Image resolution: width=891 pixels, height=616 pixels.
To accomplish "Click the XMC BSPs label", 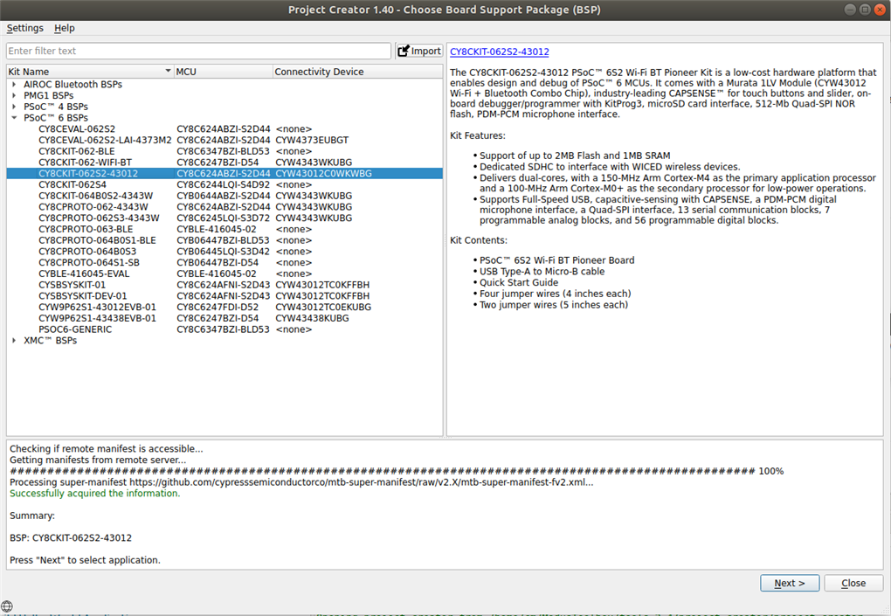I will click(50, 341).
